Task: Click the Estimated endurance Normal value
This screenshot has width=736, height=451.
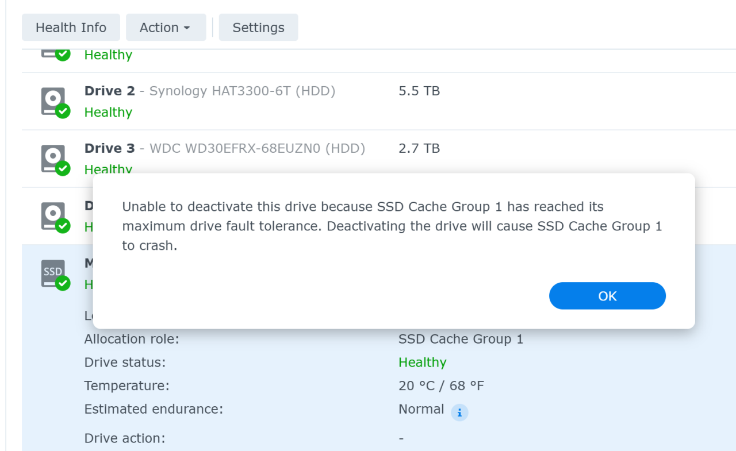Action: (x=421, y=409)
